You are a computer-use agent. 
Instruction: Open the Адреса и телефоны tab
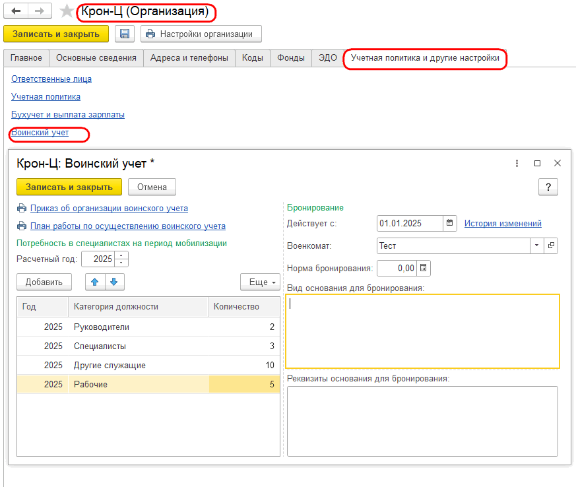[189, 58]
